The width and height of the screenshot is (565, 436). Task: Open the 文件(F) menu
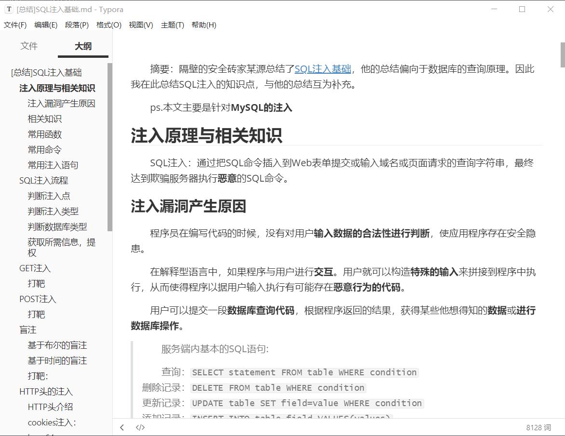click(x=15, y=25)
